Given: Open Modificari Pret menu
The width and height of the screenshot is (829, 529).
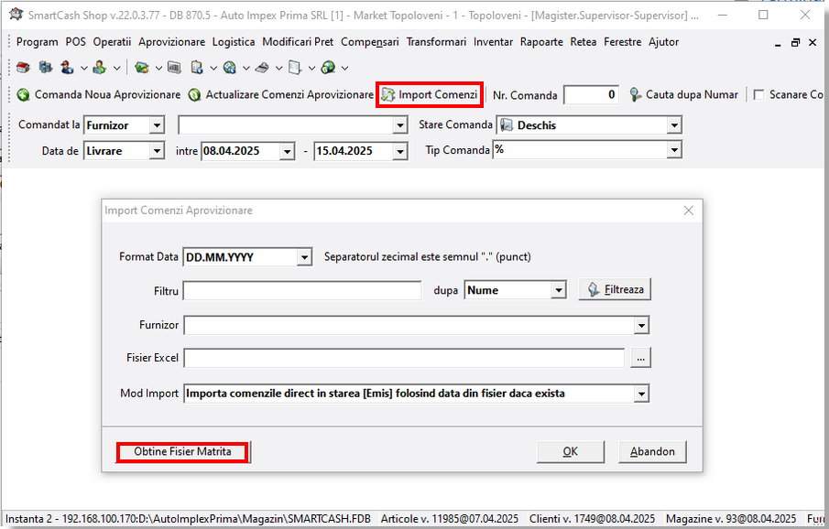Looking at the screenshot, I should point(298,42).
